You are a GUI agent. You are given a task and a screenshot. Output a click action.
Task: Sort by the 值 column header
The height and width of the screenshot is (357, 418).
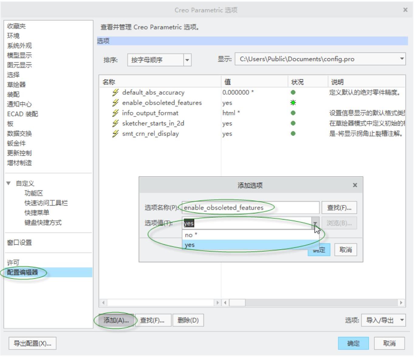[x=255, y=82]
